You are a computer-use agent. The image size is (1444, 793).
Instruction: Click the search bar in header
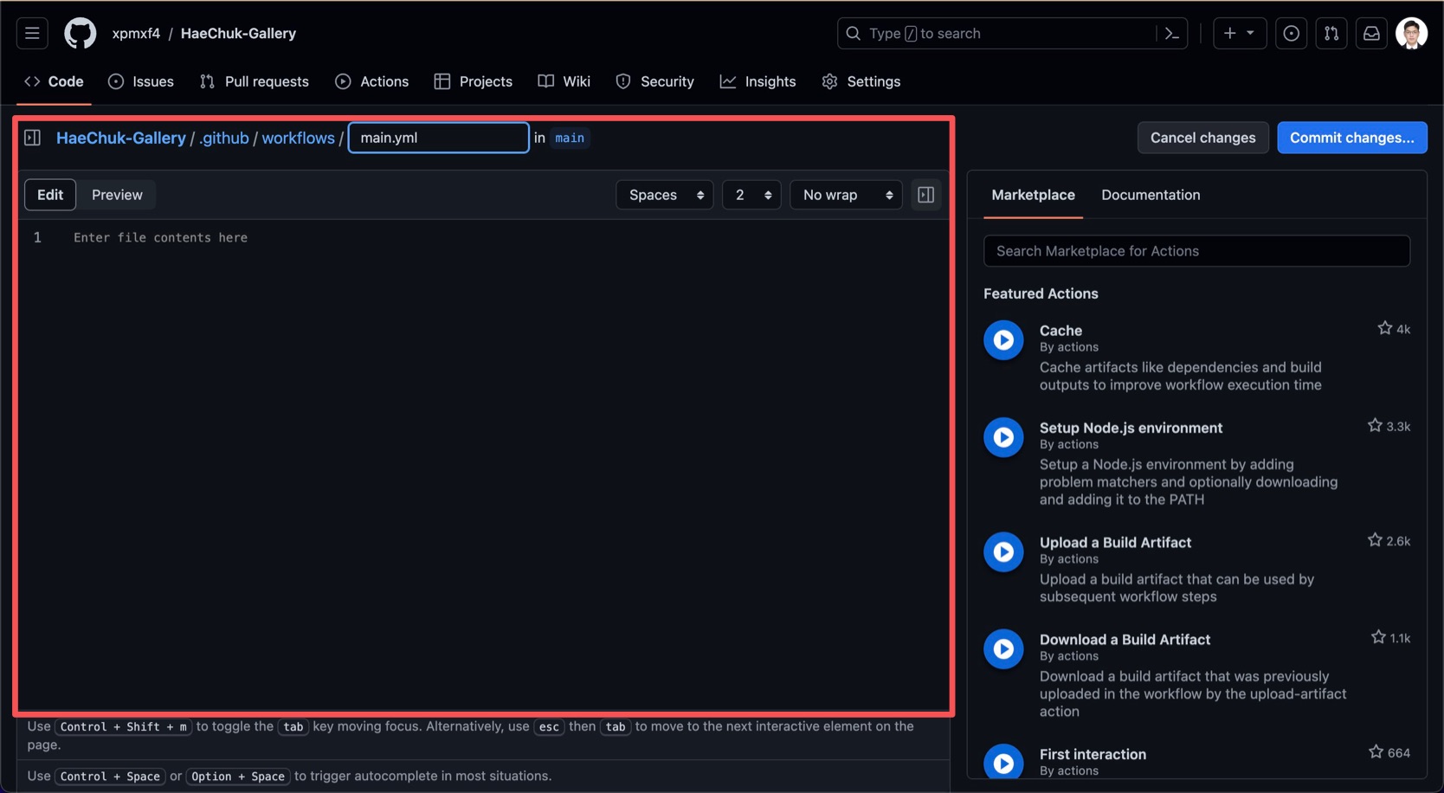[1012, 33]
